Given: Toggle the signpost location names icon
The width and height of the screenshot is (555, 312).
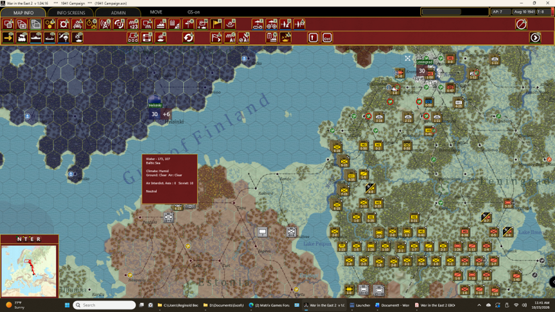Looking at the screenshot, I should tap(188, 24).
